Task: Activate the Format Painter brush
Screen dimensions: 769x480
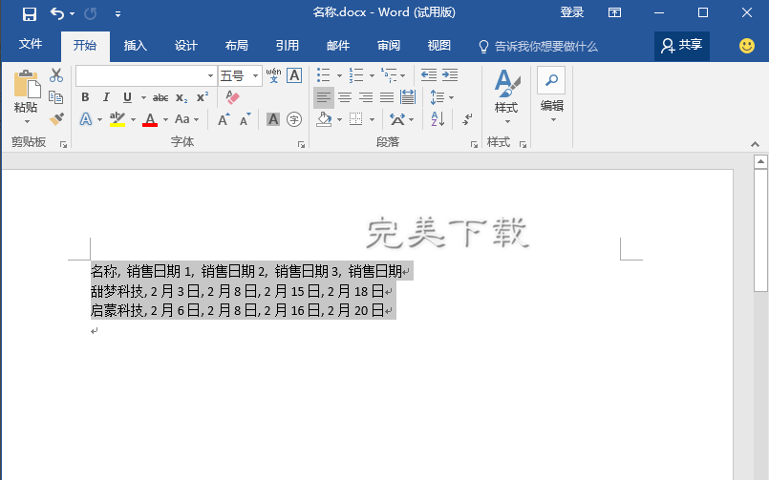Action: 56,118
